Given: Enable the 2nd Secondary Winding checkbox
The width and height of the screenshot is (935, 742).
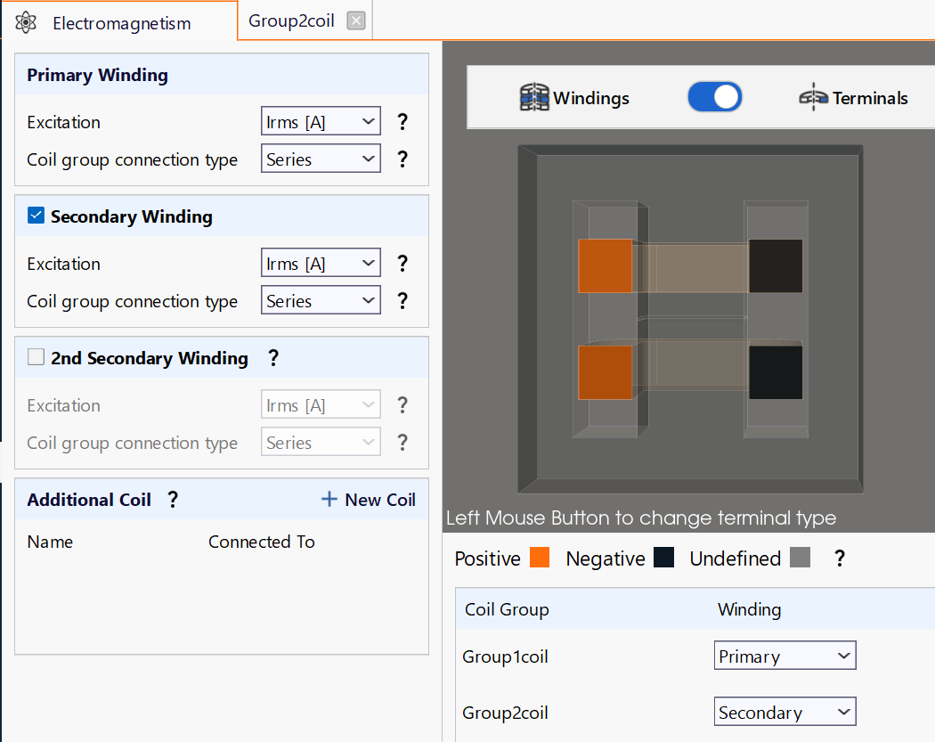Looking at the screenshot, I should [x=36, y=356].
